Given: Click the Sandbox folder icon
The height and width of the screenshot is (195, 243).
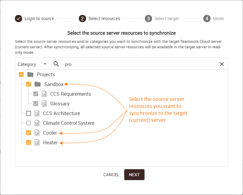Looking at the screenshot, I should 37,84.
